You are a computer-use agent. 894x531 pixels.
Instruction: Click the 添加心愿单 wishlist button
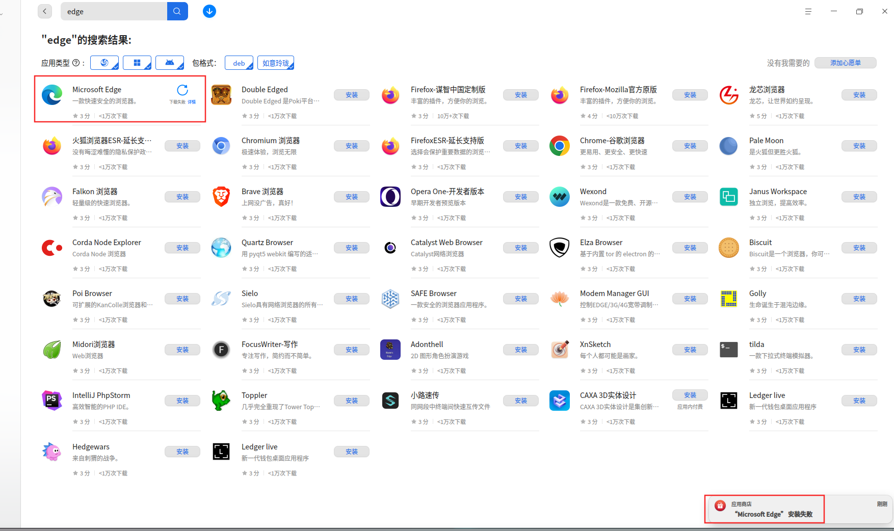(x=846, y=63)
